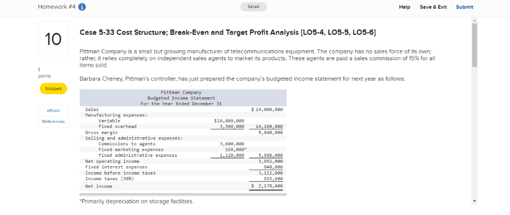Click Income taxes (30%) value 933,600

pyautogui.click(x=274, y=179)
